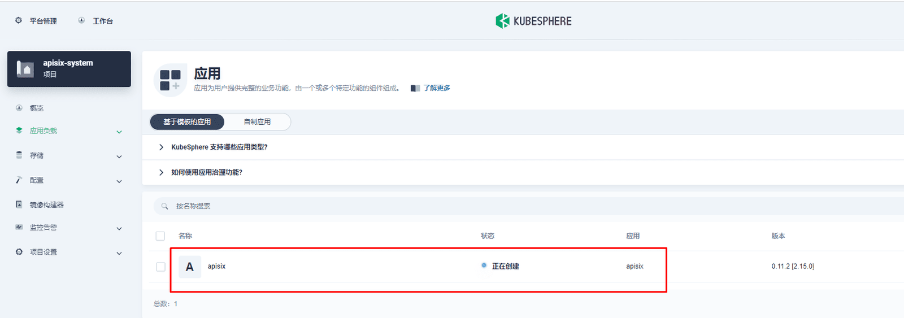Switch to 自制应用 tab

click(x=257, y=122)
